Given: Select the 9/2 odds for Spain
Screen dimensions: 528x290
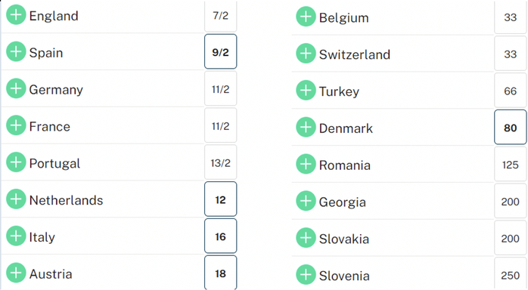Looking at the screenshot, I should pos(221,52).
